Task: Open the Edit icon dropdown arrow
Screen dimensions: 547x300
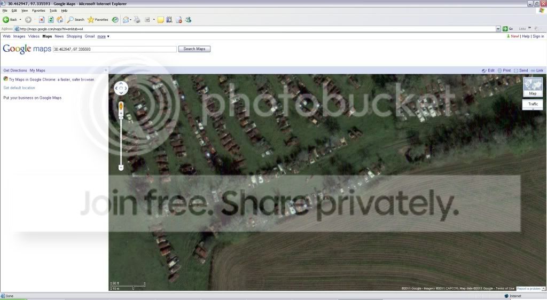Action: pos(153,20)
